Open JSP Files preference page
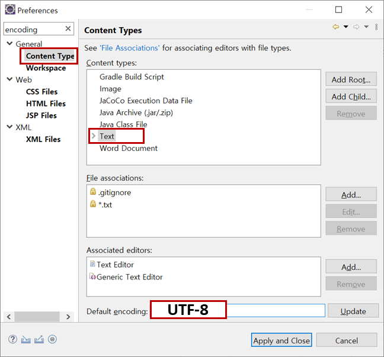The height and width of the screenshot is (357, 384). (x=41, y=115)
